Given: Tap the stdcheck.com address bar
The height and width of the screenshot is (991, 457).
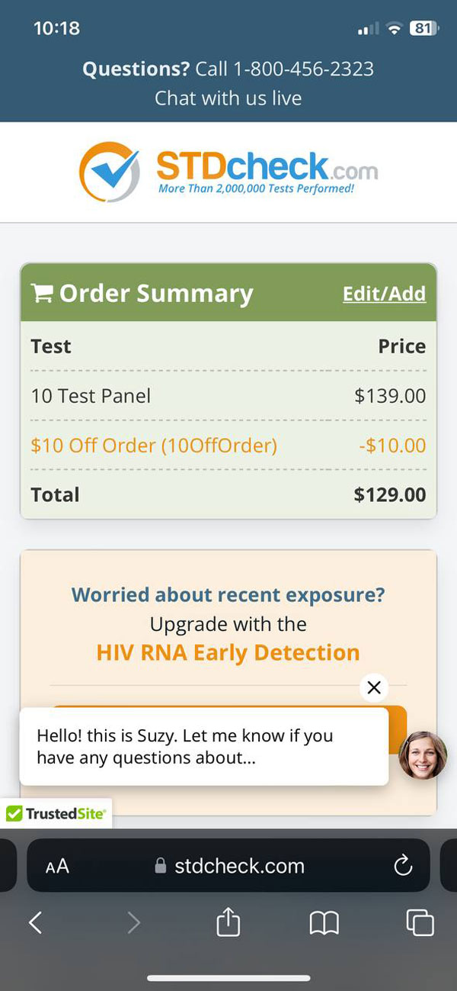Looking at the screenshot, I should pos(228,866).
